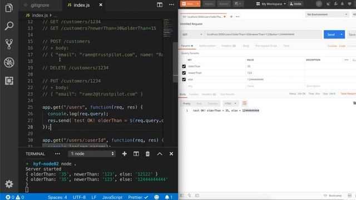Open the Explorer view in VS Code
Viewport: 356px width, 200px height.
[x=9, y=7]
